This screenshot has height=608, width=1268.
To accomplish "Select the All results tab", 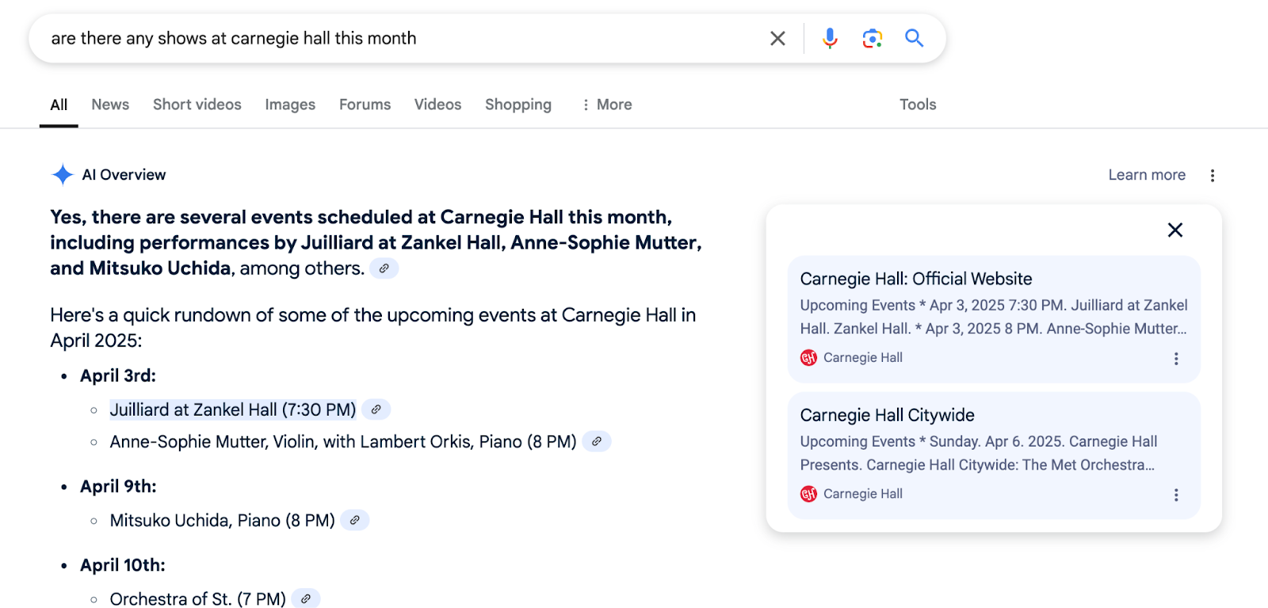I will pyautogui.click(x=59, y=104).
